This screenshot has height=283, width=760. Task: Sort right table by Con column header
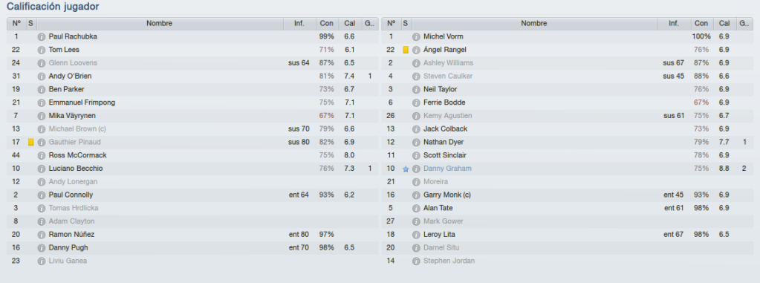(x=701, y=23)
